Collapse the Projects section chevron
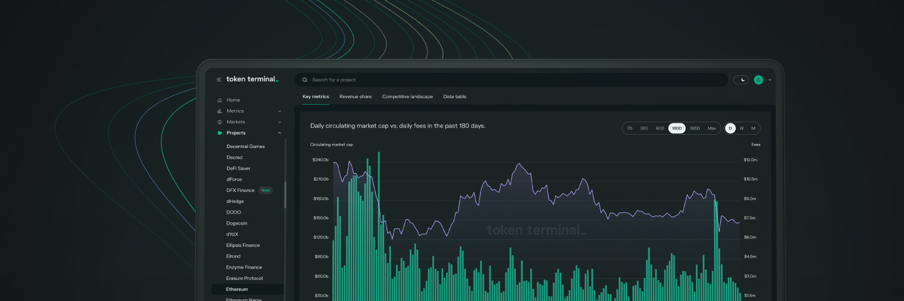This screenshot has height=301, width=904. (x=279, y=132)
